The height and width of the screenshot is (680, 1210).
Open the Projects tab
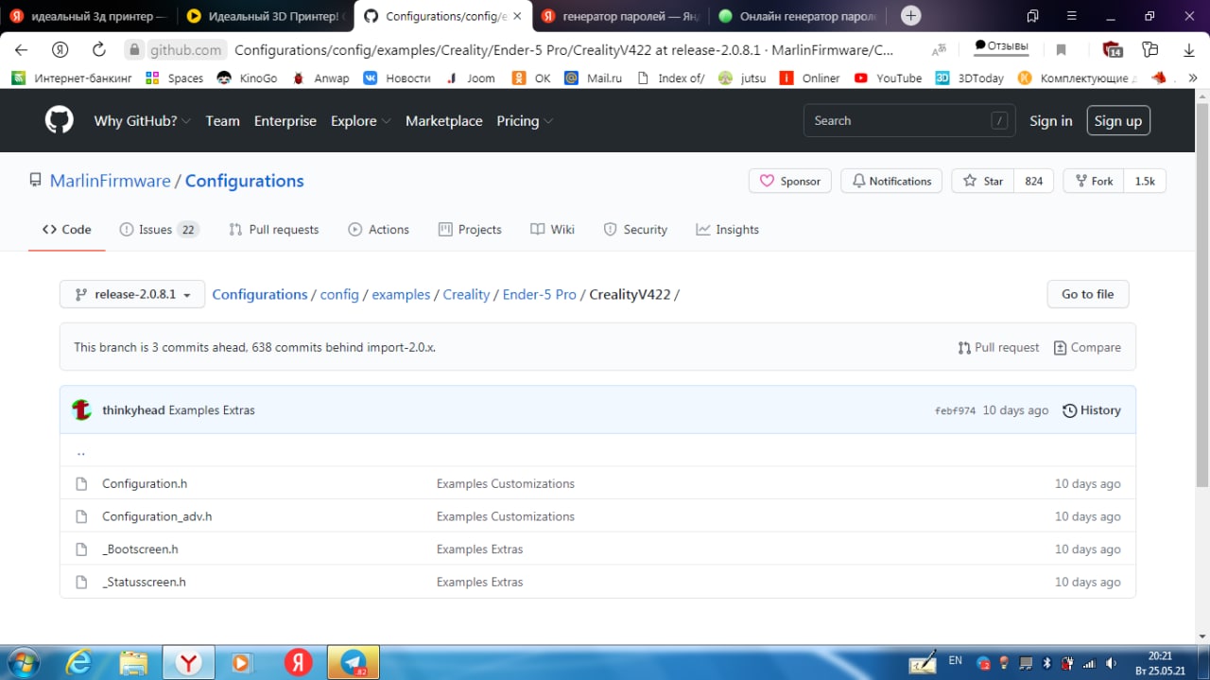click(470, 230)
